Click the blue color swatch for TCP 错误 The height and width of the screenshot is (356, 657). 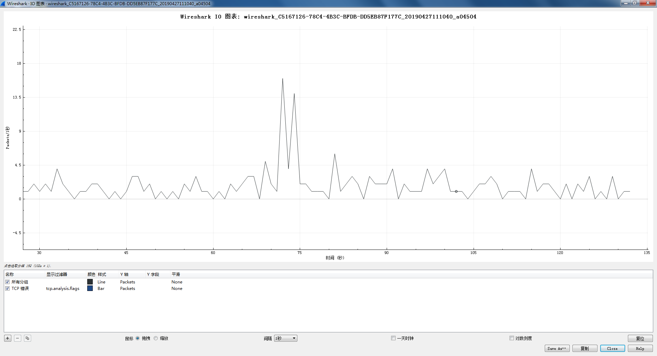tap(90, 289)
